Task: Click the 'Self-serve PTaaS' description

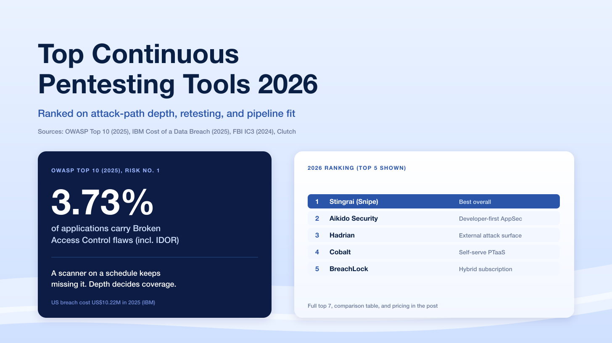Action: point(482,252)
